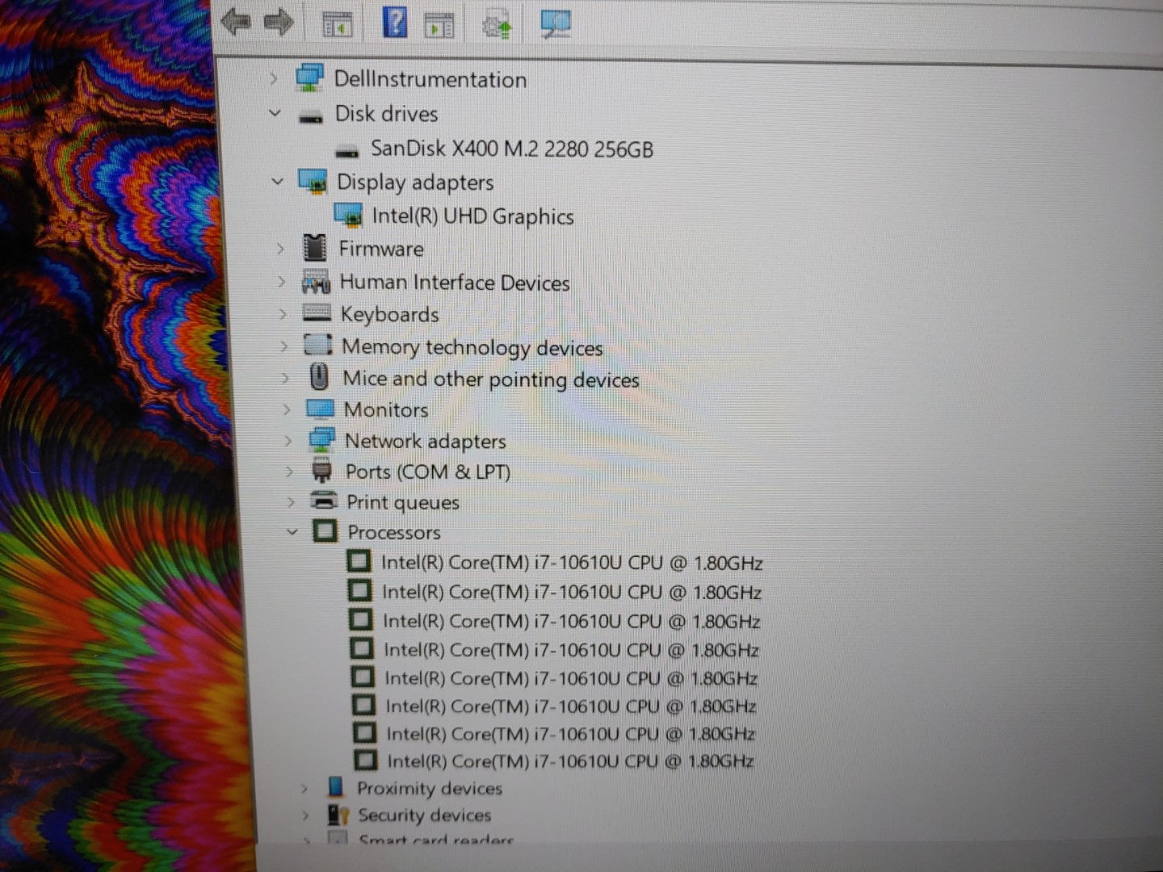Viewport: 1163px width, 872px height.
Task: Click the Ports connector icon
Action: (x=321, y=471)
